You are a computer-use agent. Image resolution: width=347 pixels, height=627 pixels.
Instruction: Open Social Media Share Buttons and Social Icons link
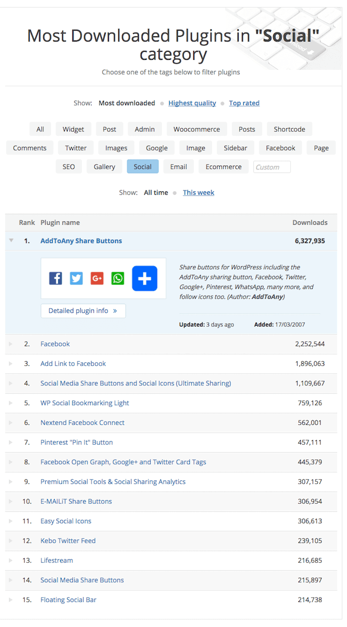(136, 383)
